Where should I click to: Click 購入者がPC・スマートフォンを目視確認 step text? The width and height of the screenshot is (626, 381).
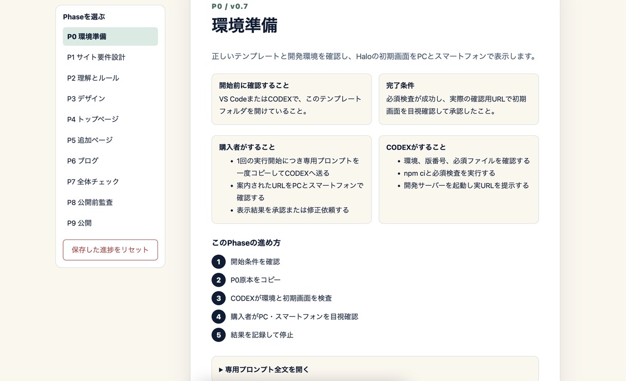[x=295, y=316]
